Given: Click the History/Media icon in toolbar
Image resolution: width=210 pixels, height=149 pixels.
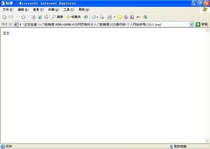Looking at the screenshot, I should 86,17.
